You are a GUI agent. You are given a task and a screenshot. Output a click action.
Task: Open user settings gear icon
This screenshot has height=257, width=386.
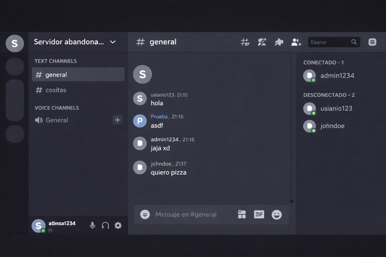coord(118,225)
